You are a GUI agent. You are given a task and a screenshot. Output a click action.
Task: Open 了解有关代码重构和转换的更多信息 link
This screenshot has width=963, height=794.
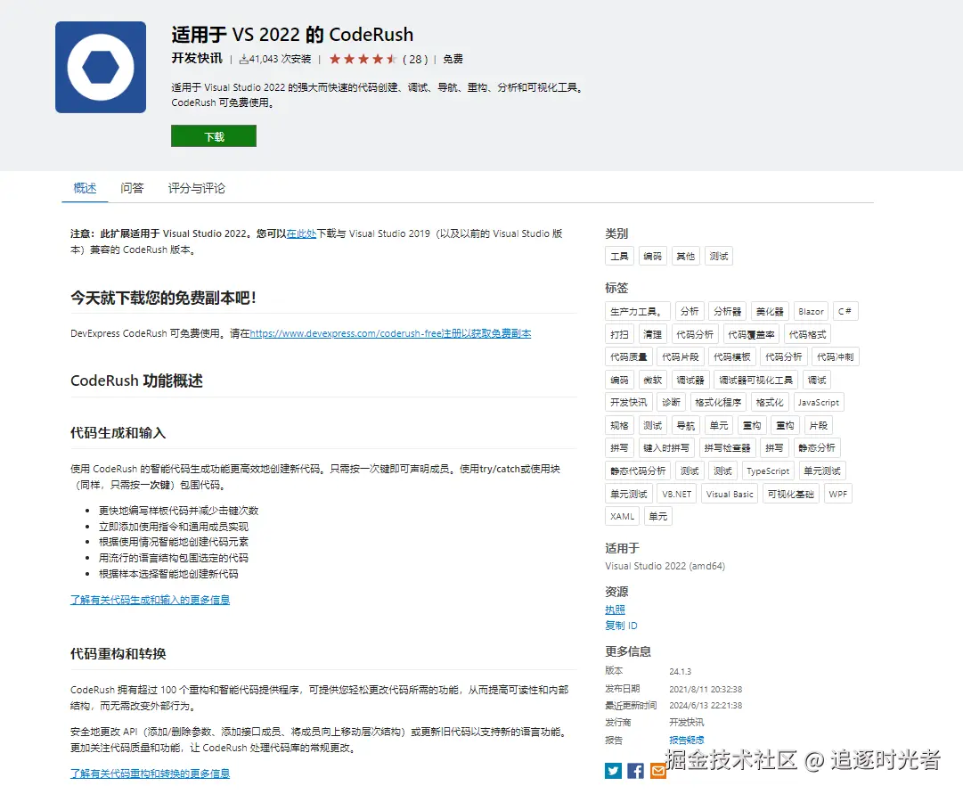(x=150, y=774)
